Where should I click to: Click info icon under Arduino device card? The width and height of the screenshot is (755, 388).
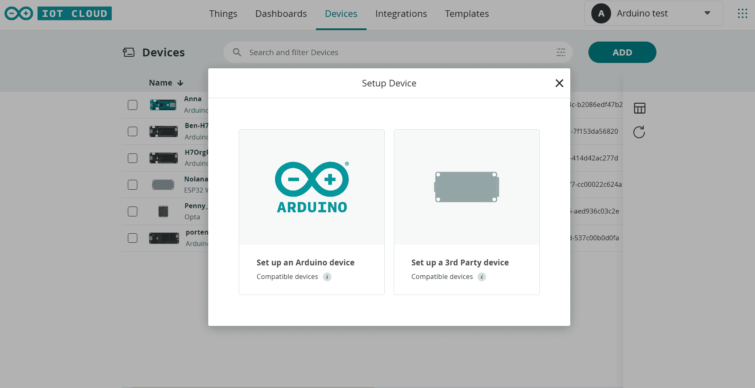327,277
